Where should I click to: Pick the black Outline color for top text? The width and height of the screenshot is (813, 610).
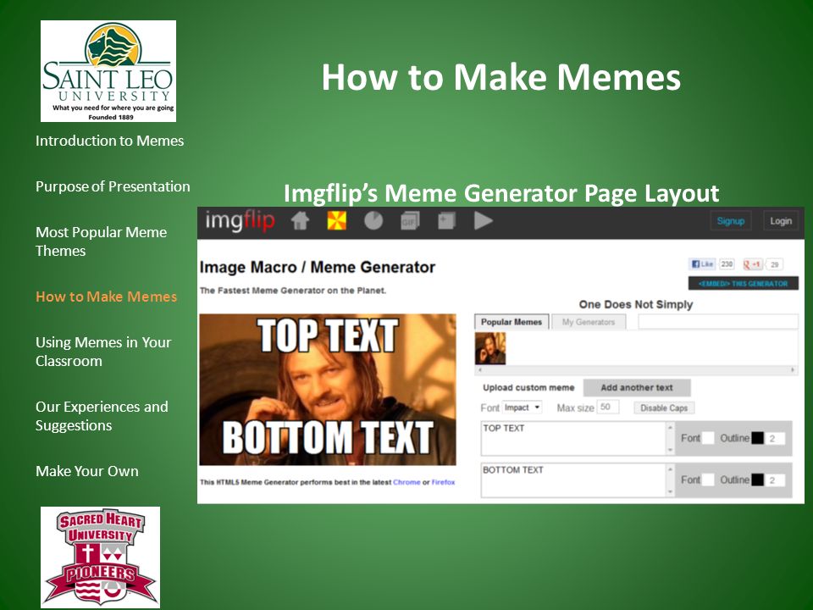point(757,438)
